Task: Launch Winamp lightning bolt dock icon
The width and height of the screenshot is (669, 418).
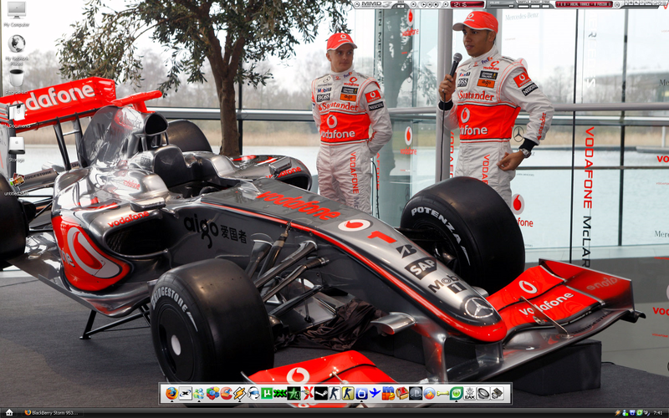Action: 240,393
